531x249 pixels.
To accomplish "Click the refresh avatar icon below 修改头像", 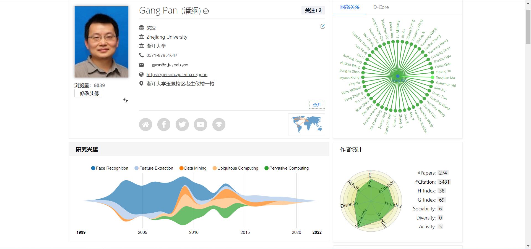I will pos(126,100).
